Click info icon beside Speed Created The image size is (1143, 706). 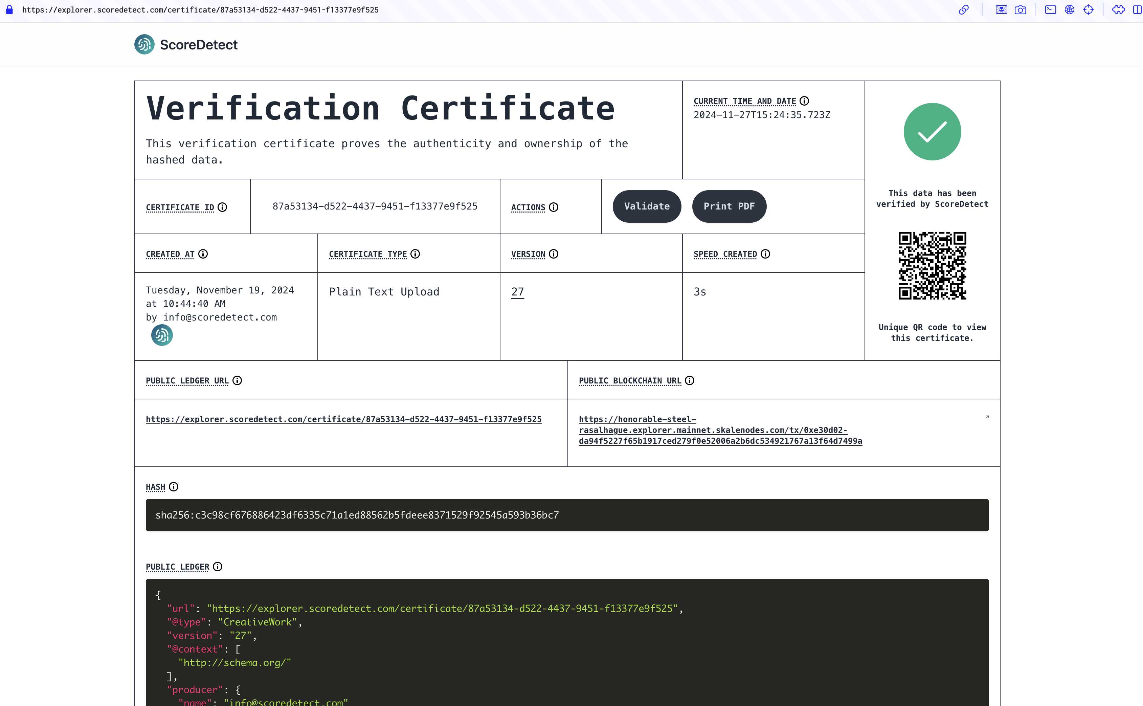pos(765,254)
